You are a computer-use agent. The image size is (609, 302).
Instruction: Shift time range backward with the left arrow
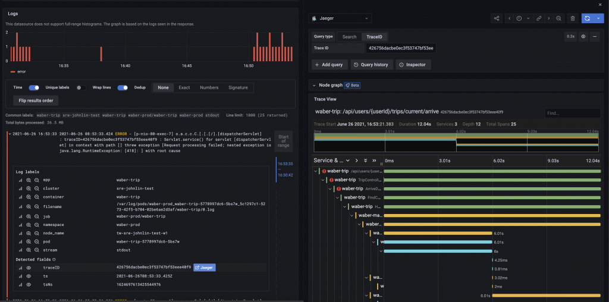pyautogui.click(x=509, y=18)
